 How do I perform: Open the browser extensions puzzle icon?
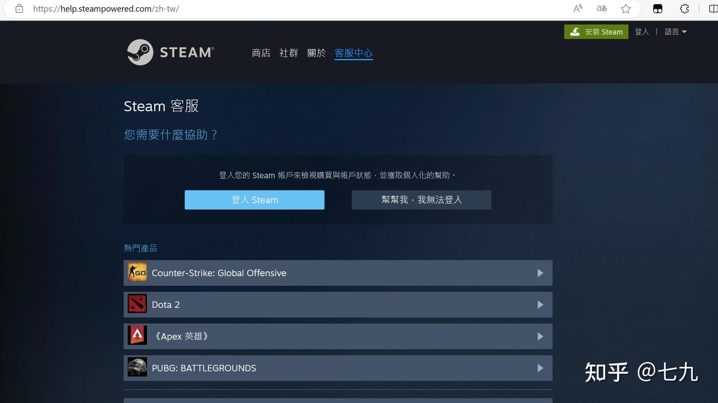[x=684, y=8]
